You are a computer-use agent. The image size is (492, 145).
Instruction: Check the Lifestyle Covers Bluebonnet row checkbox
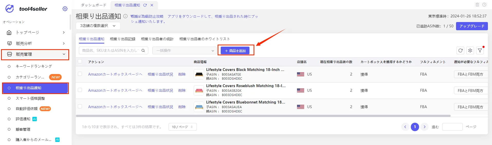point(80,106)
